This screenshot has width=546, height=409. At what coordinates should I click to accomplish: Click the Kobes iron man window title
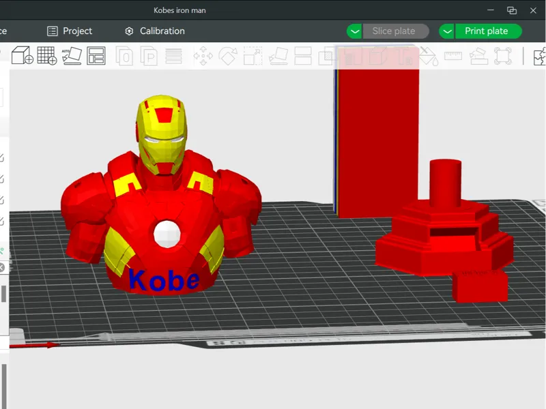179,10
